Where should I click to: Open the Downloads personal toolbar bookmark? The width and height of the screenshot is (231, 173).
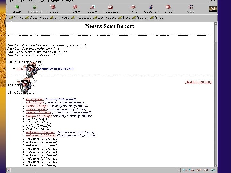37,18
